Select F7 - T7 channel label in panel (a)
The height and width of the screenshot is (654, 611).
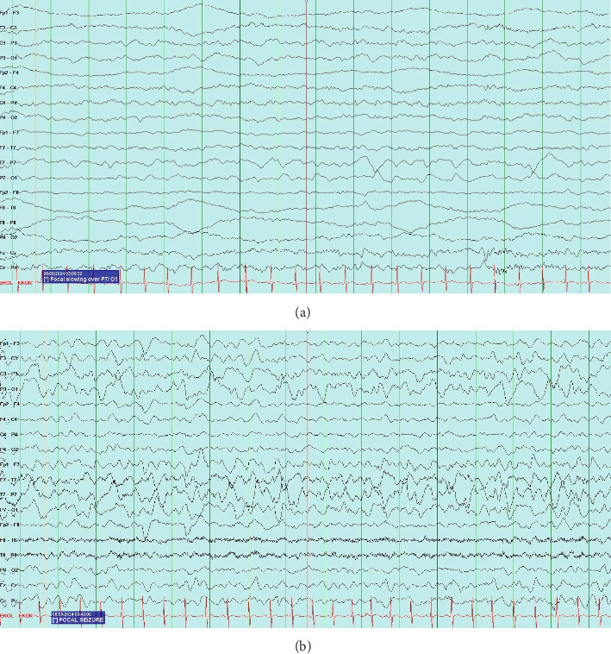[x=10, y=148]
